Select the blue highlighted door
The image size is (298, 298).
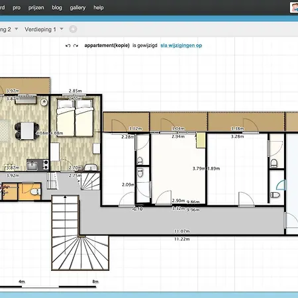[281, 185]
